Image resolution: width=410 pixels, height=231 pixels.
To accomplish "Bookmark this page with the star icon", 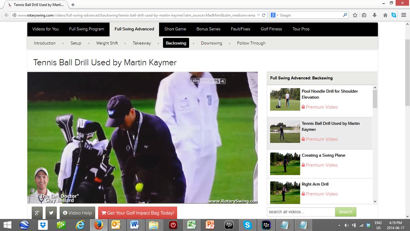I will [355, 15].
